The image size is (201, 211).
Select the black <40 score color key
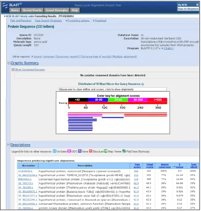pos(78,100)
